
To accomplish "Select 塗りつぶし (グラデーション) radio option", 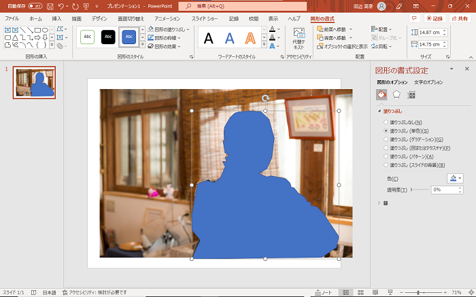I will coord(387,139).
